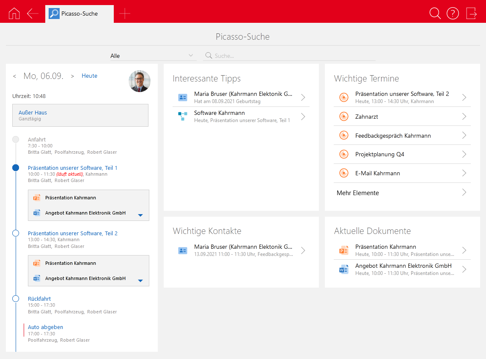Switch to the Picasso-Suche tab
Viewport: 486px width, 359px height.
79,14
